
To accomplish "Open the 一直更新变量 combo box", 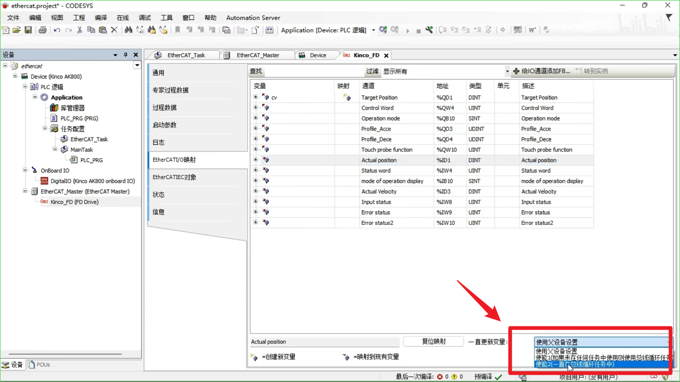I will [603, 342].
